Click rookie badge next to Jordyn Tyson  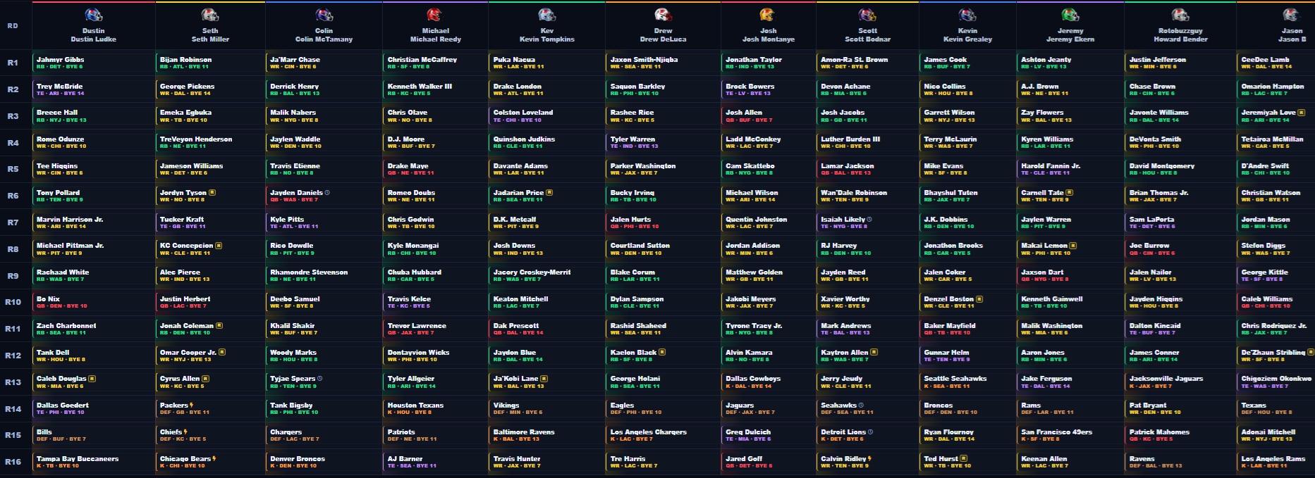[x=212, y=193]
